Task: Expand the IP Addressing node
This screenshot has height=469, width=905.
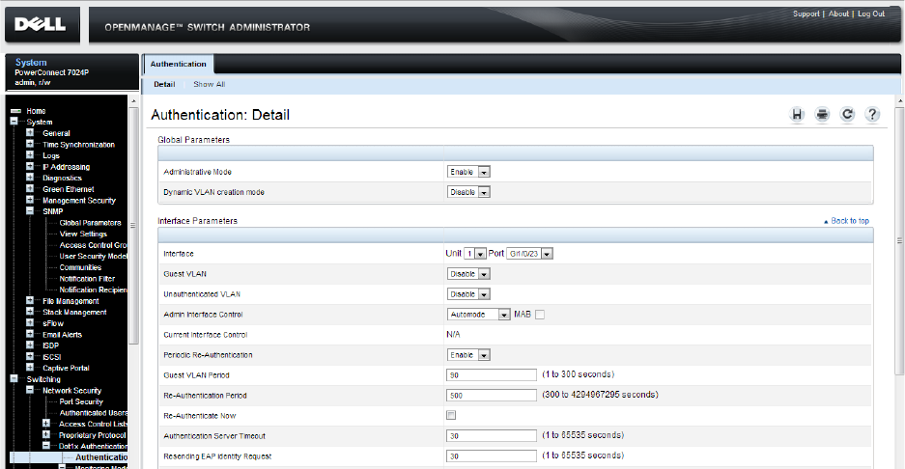Action: (30, 166)
